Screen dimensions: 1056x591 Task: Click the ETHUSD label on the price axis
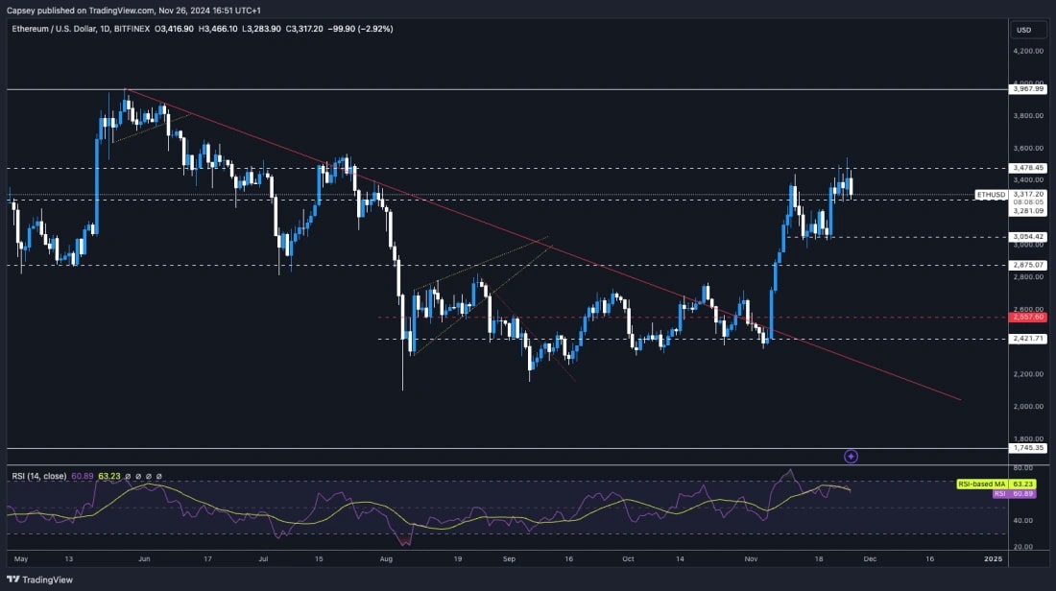point(990,194)
